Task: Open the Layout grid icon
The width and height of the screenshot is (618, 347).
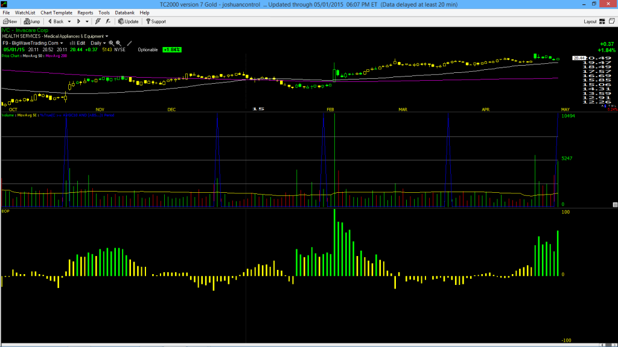Action: point(602,22)
